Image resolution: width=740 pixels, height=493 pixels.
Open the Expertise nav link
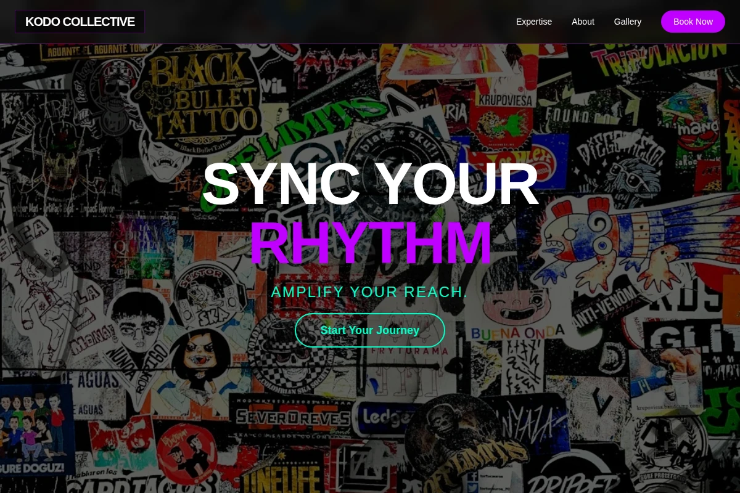(x=534, y=22)
